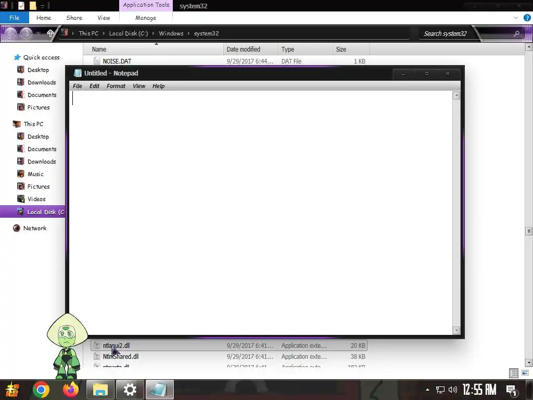Open the notification center icon
533x400 pixels.
[511, 390]
